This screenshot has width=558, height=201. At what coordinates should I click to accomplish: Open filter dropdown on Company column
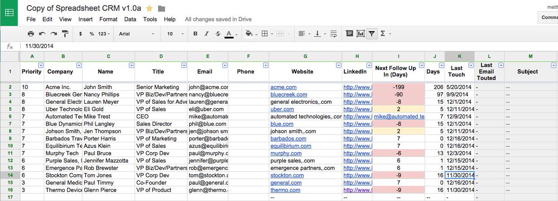tap(79, 65)
